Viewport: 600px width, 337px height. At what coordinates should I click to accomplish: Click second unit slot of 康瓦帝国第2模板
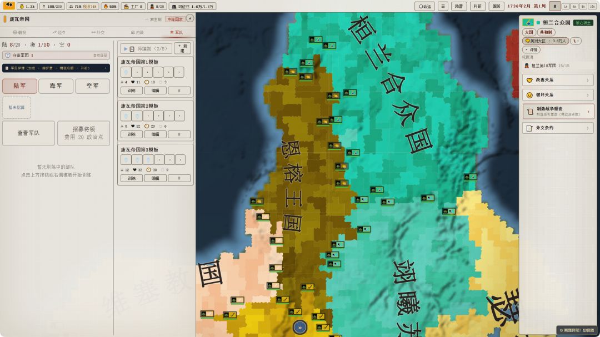point(137,116)
